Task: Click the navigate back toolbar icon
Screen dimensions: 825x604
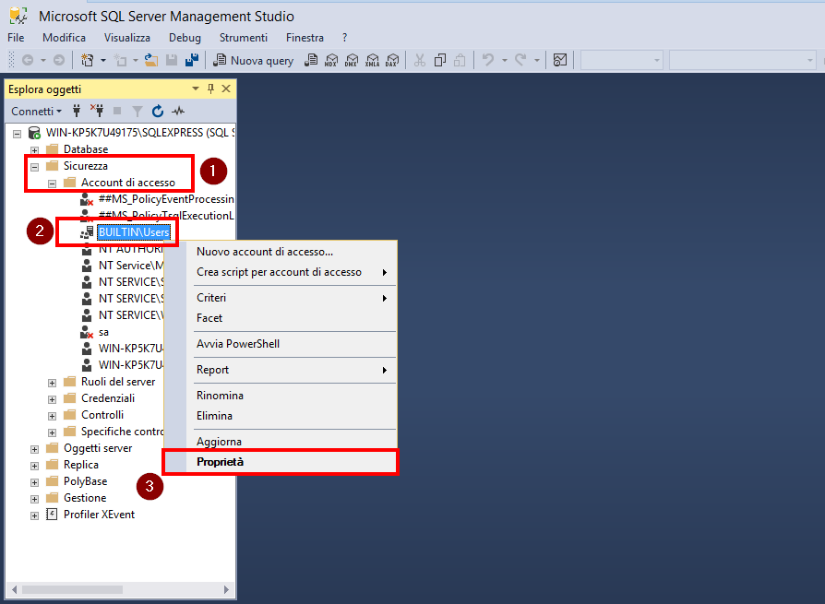Action: coord(28,61)
